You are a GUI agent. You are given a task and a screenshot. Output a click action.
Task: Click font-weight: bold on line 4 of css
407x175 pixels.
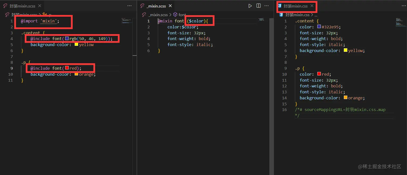click(321, 39)
